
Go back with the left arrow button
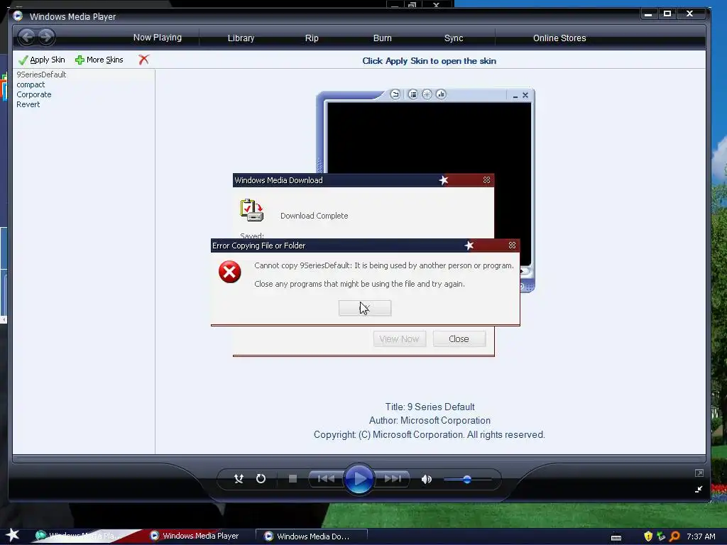point(27,37)
